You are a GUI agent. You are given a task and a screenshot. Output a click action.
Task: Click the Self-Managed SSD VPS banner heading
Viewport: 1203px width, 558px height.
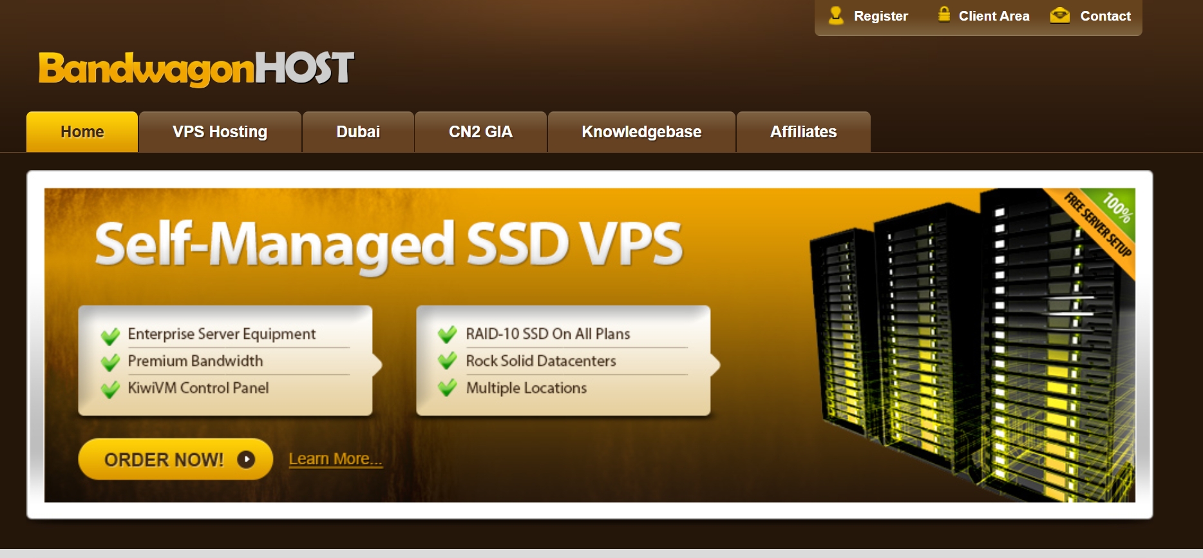click(388, 246)
